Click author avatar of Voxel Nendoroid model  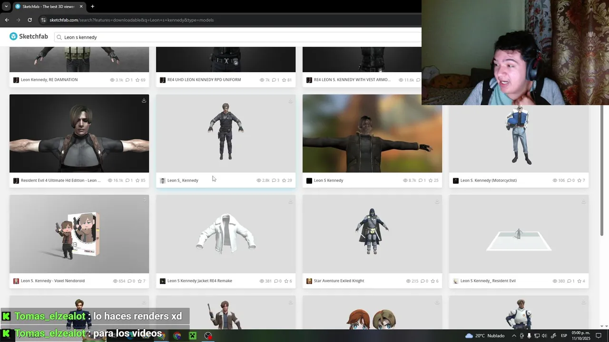pyautogui.click(x=16, y=281)
